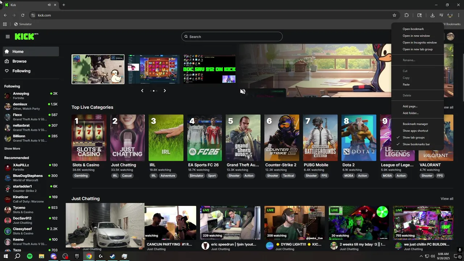Reload the kick.com page

tap(22, 15)
